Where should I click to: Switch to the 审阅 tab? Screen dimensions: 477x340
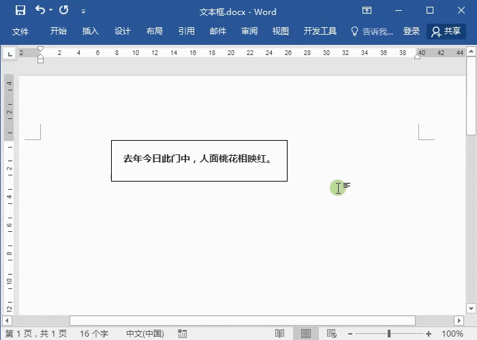pos(249,31)
